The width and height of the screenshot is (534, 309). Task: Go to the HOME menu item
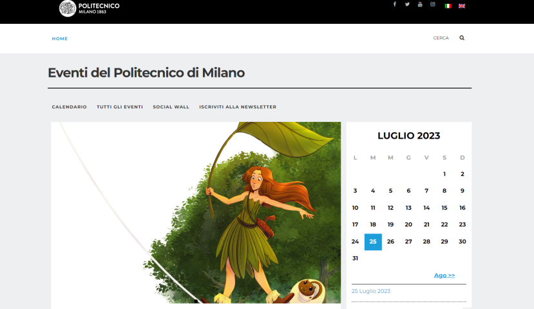coord(60,39)
